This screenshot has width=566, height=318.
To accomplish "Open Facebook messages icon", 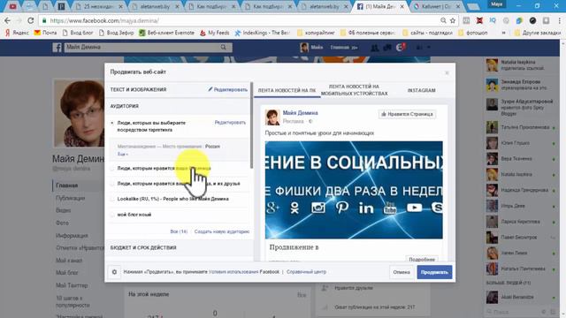I will pos(387,47).
